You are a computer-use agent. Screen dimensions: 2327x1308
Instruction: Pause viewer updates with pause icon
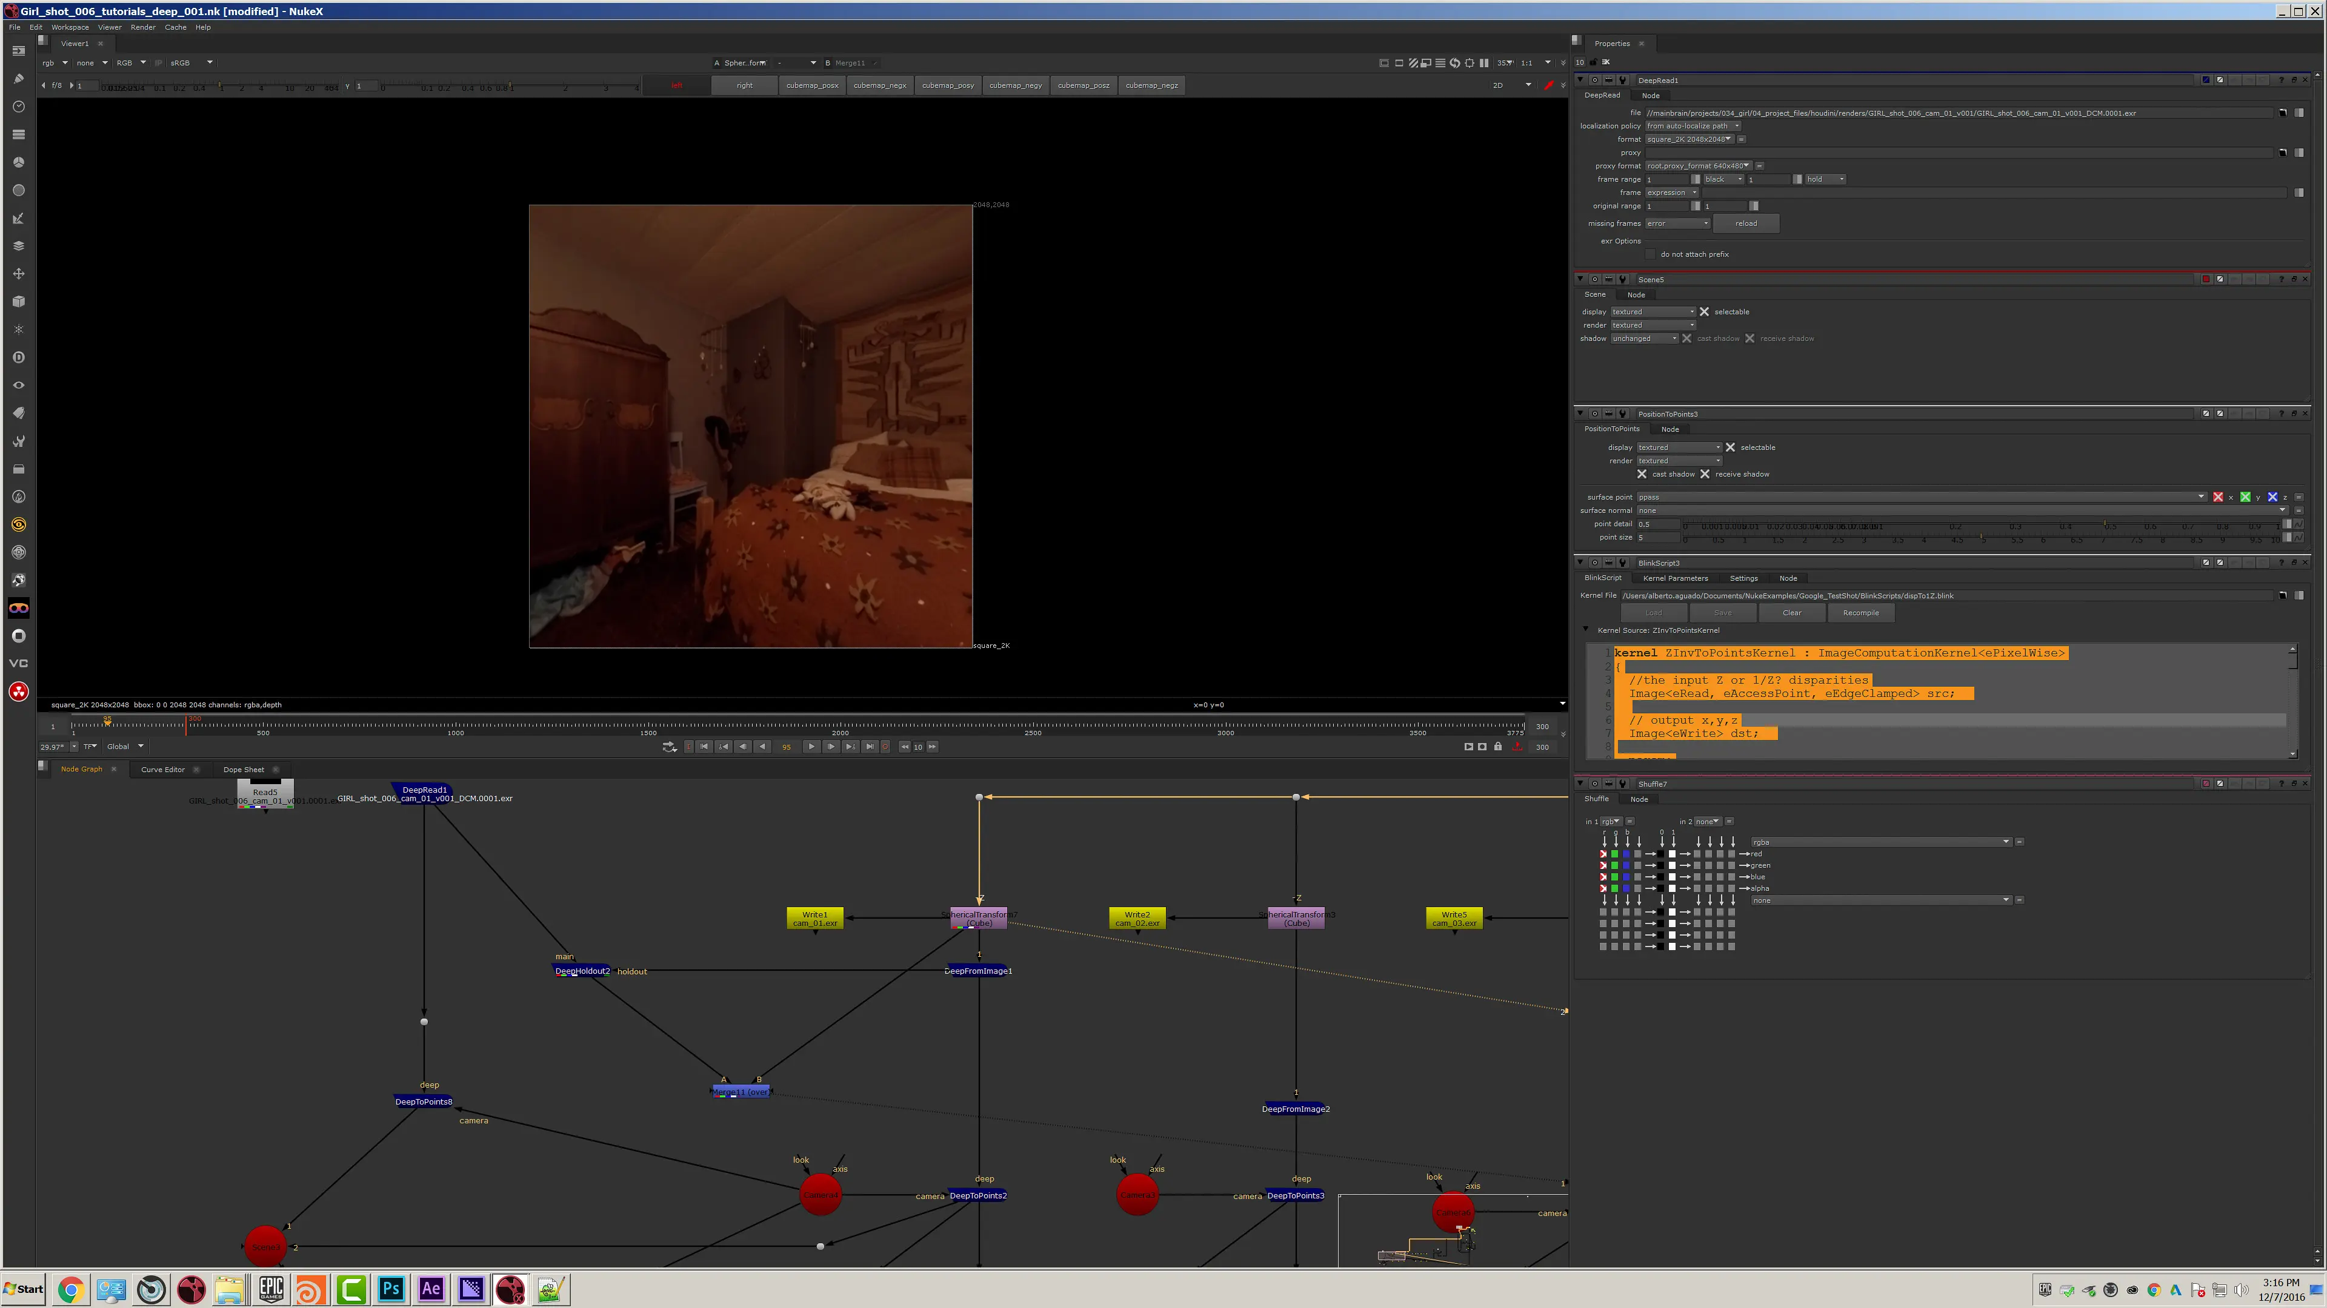pyautogui.click(x=1483, y=63)
